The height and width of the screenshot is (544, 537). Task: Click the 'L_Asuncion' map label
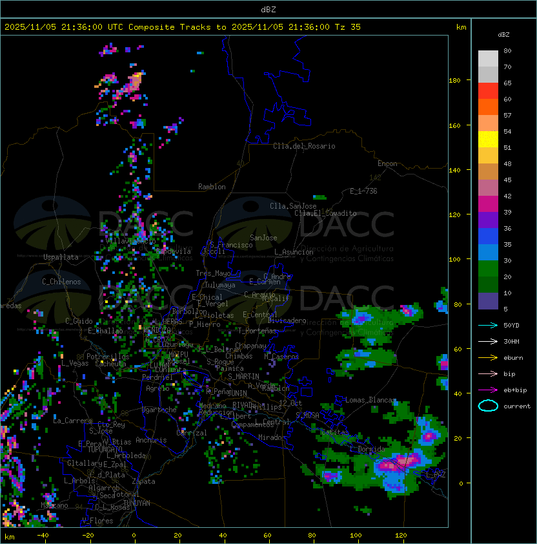[x=294, y=252]
